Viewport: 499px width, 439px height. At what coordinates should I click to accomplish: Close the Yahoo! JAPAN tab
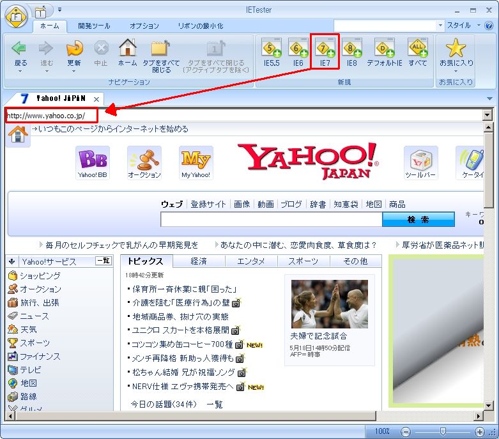pos(96,99)
